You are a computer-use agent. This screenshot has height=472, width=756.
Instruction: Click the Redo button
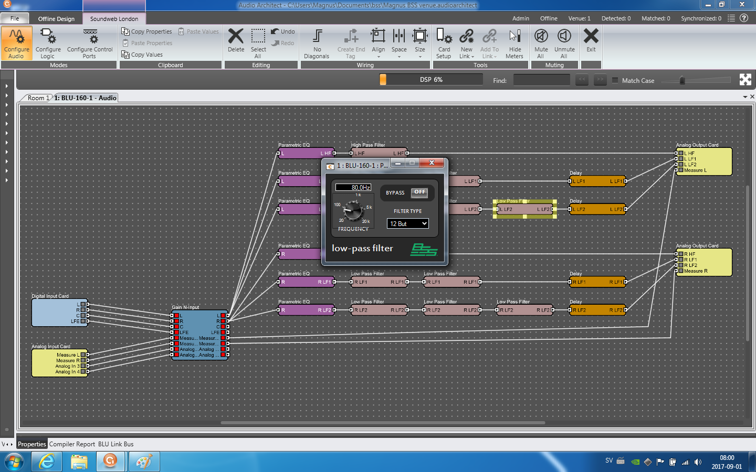283,43
